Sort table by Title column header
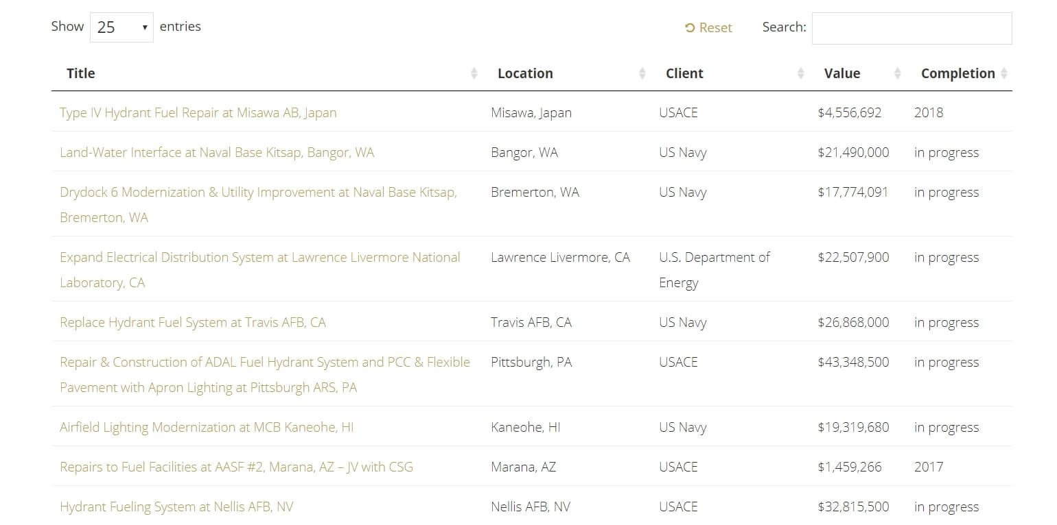This screenshot has height=525, width=1057. point(80,73)
